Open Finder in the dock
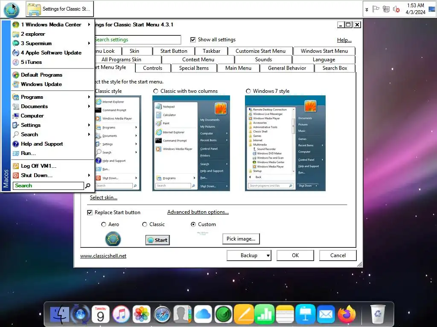The image size is (437, 327). click(x=60, y=315)
